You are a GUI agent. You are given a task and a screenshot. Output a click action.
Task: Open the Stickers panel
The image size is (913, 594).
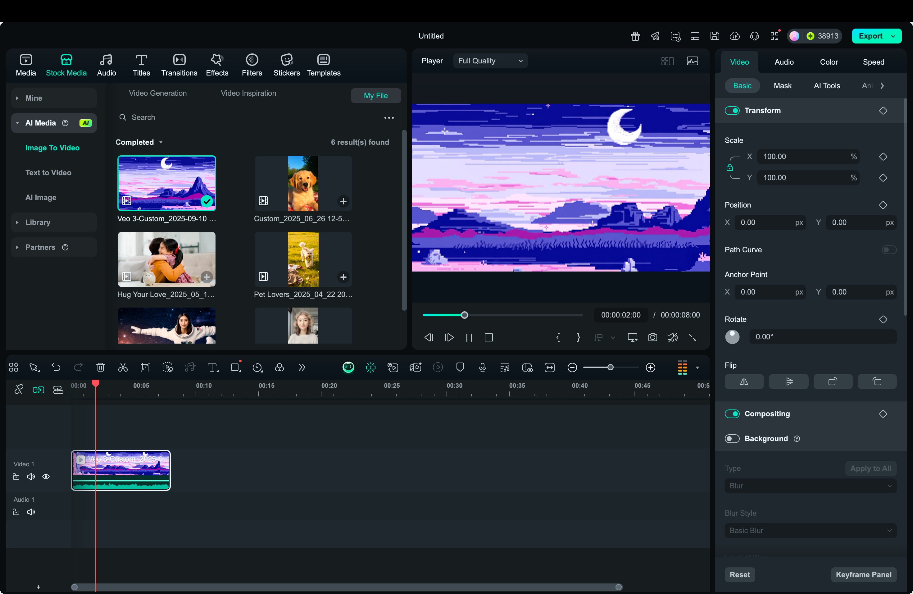287,65
